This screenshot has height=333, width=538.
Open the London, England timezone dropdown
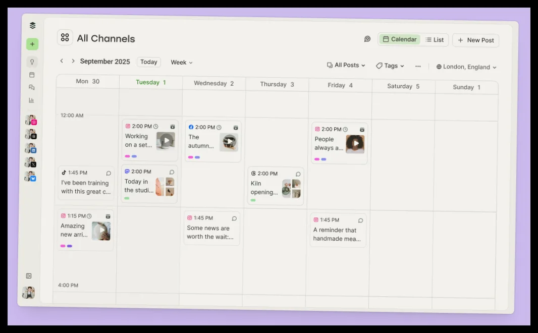[466, 67]
